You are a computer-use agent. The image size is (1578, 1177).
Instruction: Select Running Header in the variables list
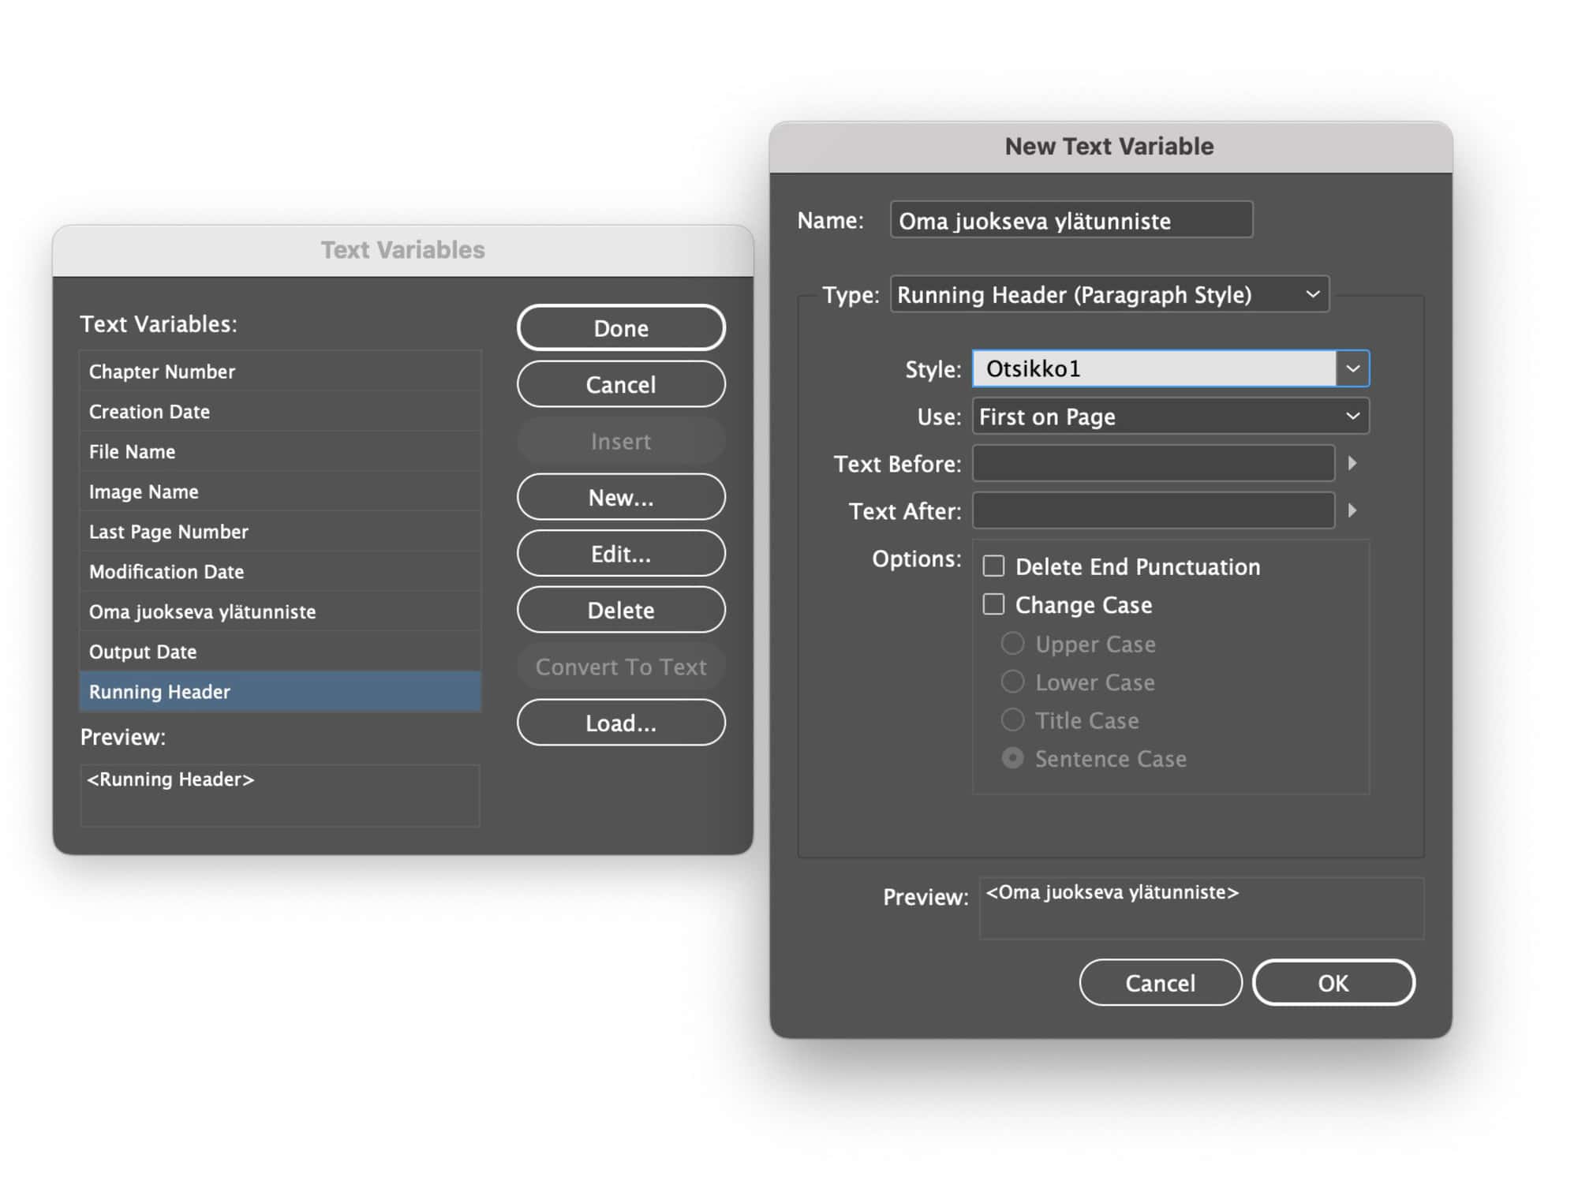coord(280,692)
